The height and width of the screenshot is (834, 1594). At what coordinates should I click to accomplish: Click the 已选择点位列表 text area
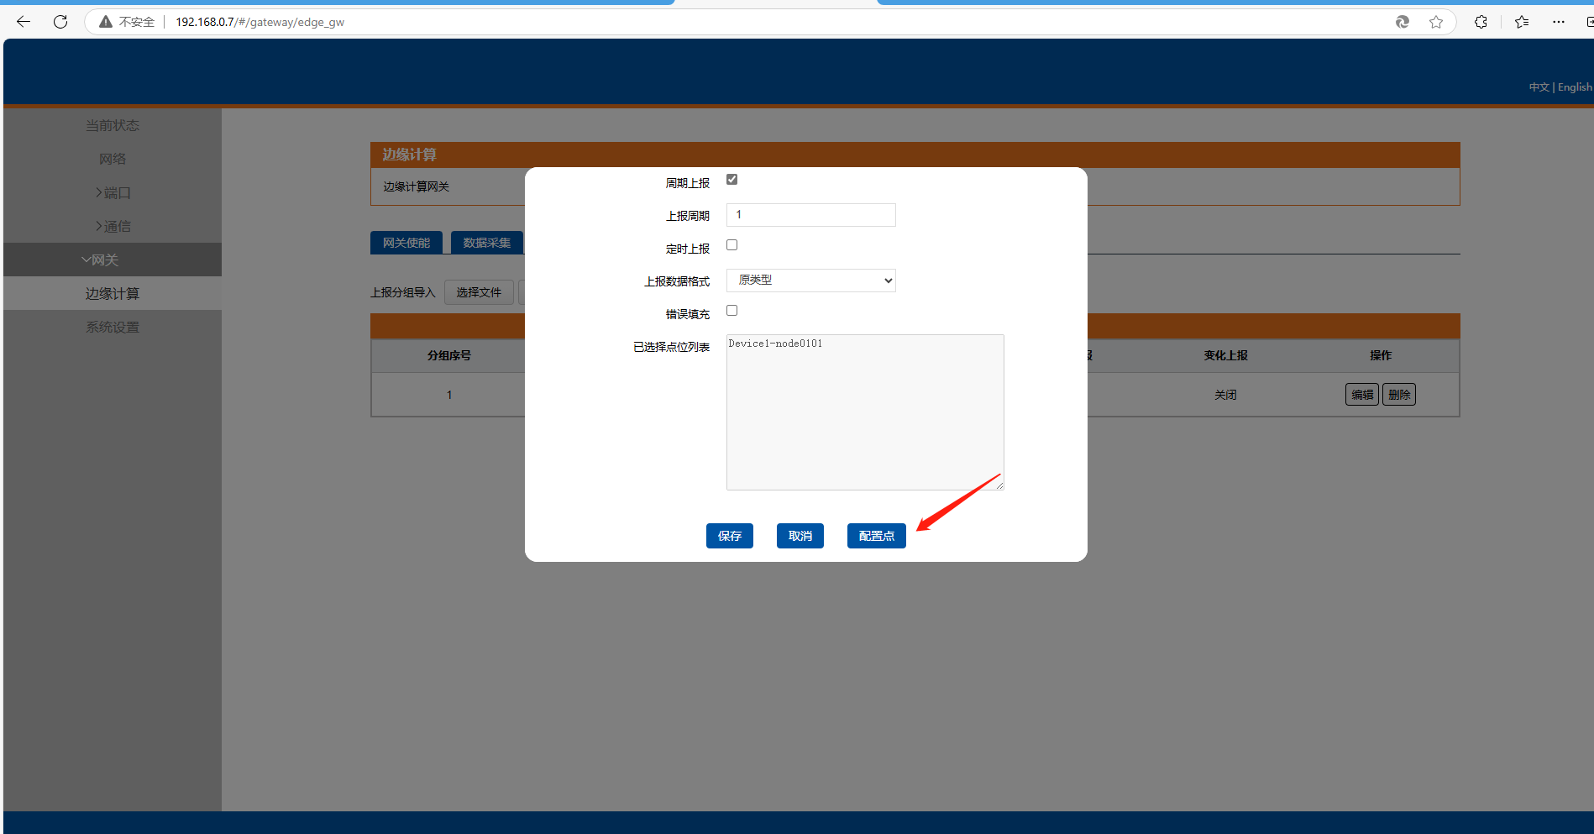(x=865, y=412)
